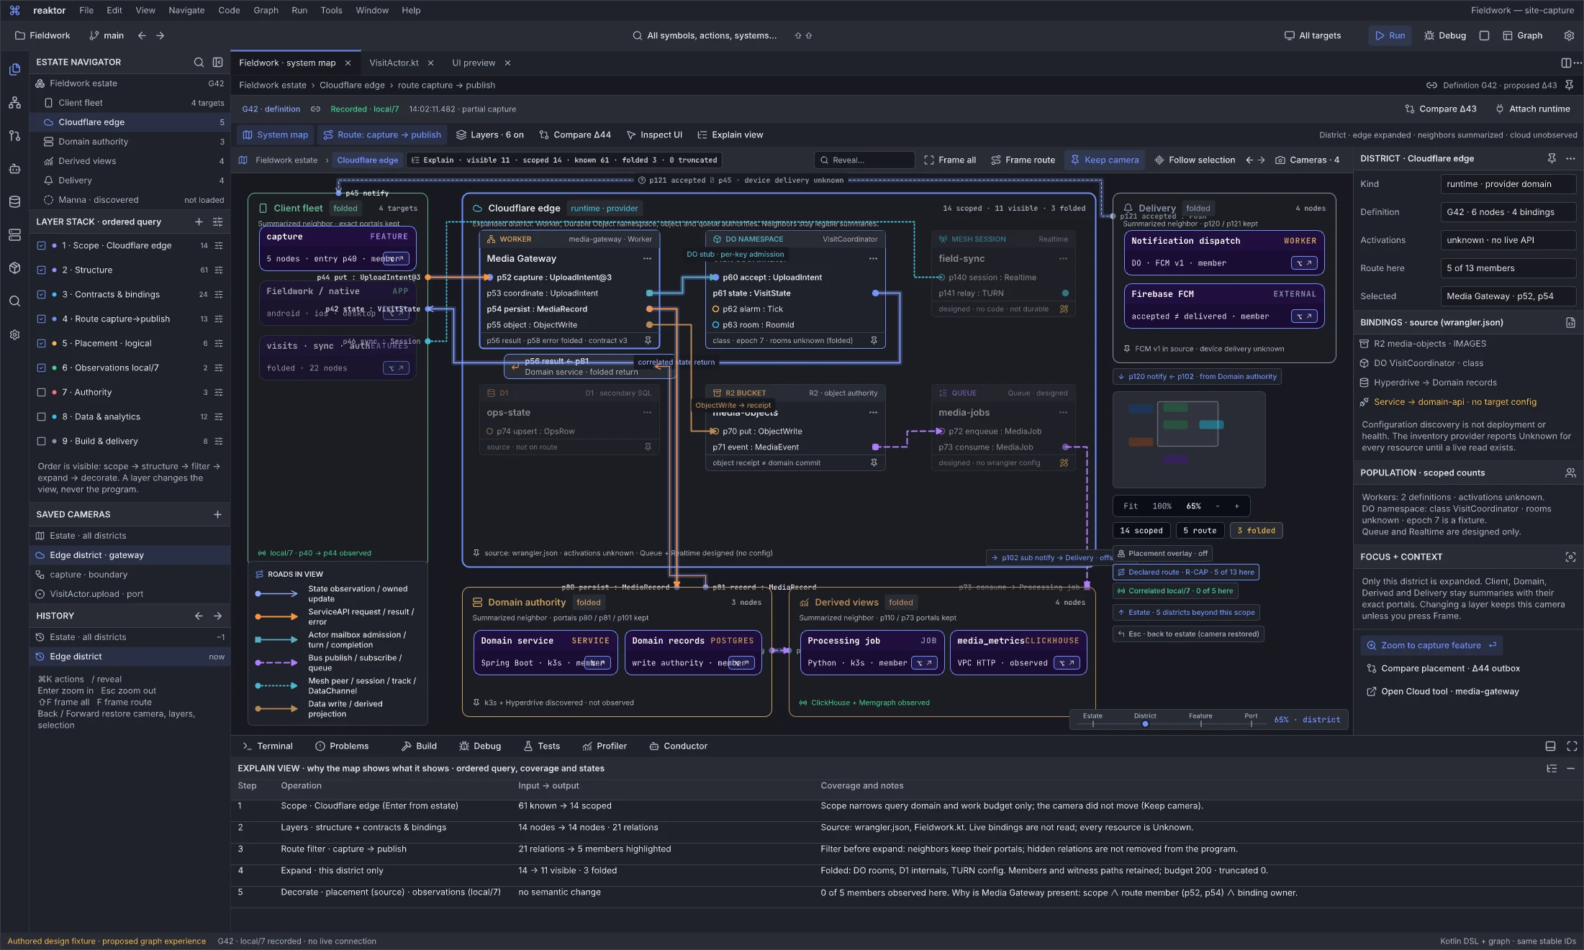Click the minimap overview thumbnail
The height and width of the screenshot is (950, 1584).
click(x=1188, y=440)
